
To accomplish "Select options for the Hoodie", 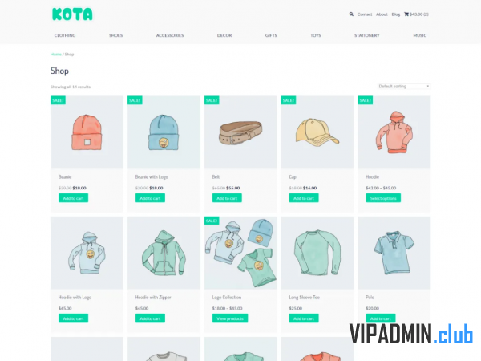I will coord(383,198).
